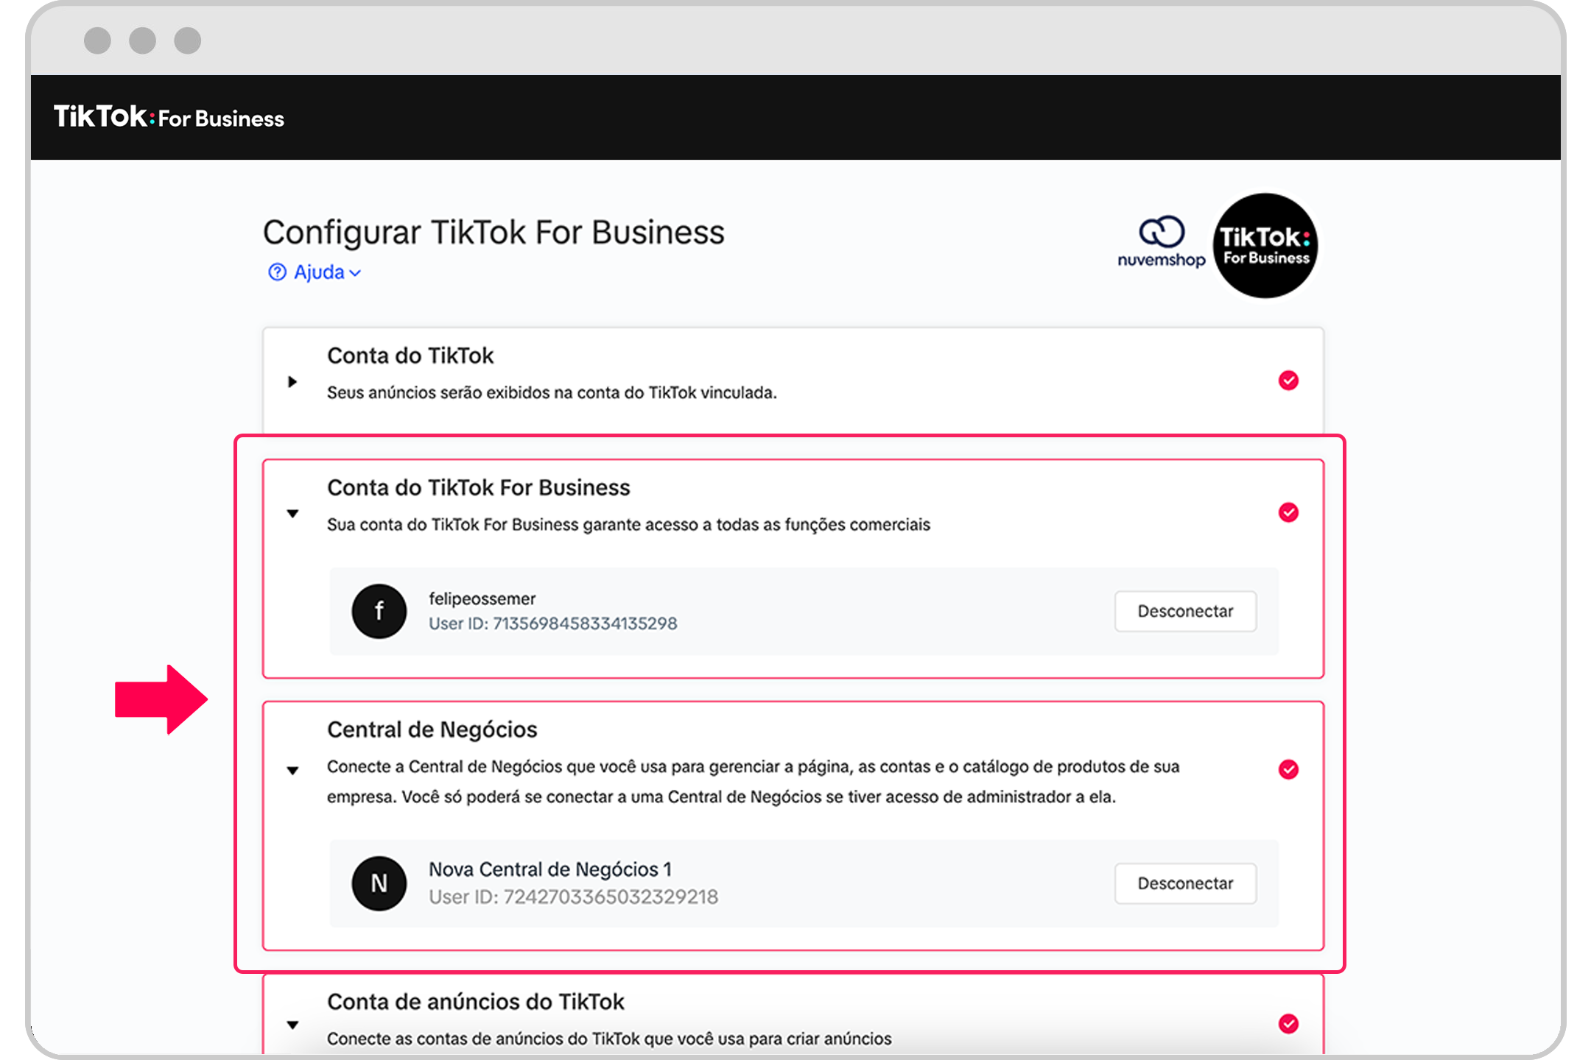Click User ID 7242703365032329218
Image resolution: width=1591 pixels, height=1060 pixels.
pyautogui.click(x=573, y=897)
